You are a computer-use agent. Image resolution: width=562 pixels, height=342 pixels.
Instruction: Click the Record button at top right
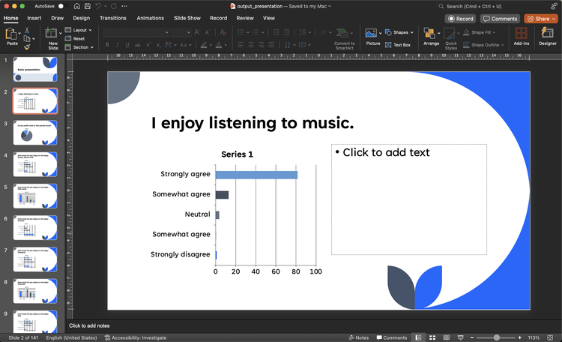coord(461,19)
